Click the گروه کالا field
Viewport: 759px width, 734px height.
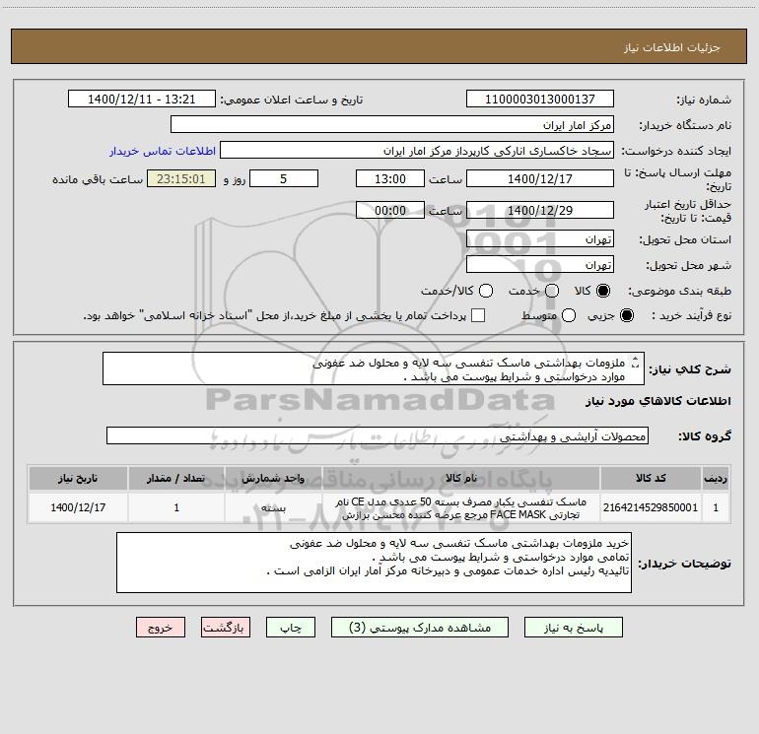[378, 435]
